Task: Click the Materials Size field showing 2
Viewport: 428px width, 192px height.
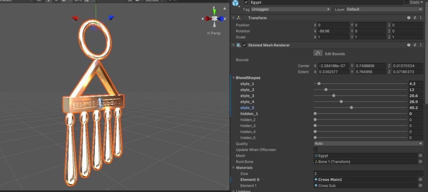Action: (369, 174)
